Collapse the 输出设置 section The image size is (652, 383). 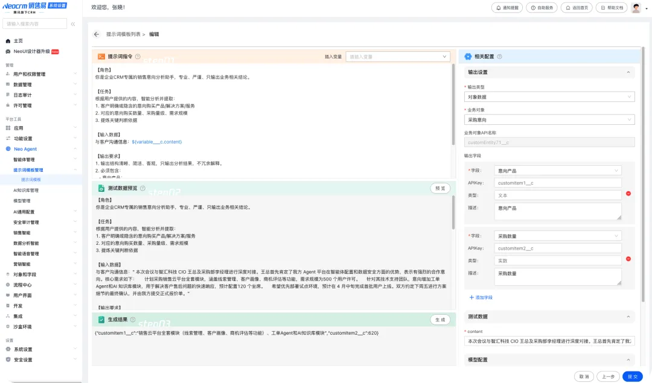[x=628, y=72]
